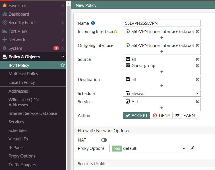
Task: Select LEARN action
Action: pos(185,115)
